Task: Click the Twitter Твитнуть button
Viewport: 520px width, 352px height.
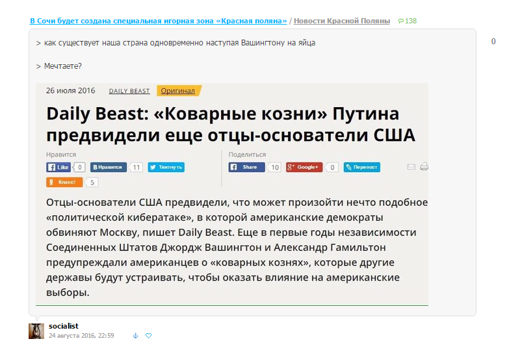Action: point(166,167)
